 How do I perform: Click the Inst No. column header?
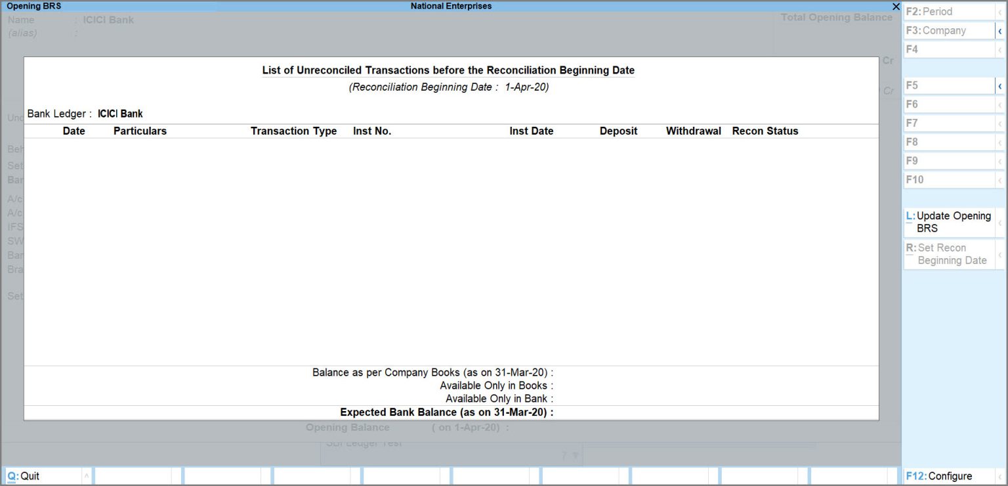click(x=372, y=131)
